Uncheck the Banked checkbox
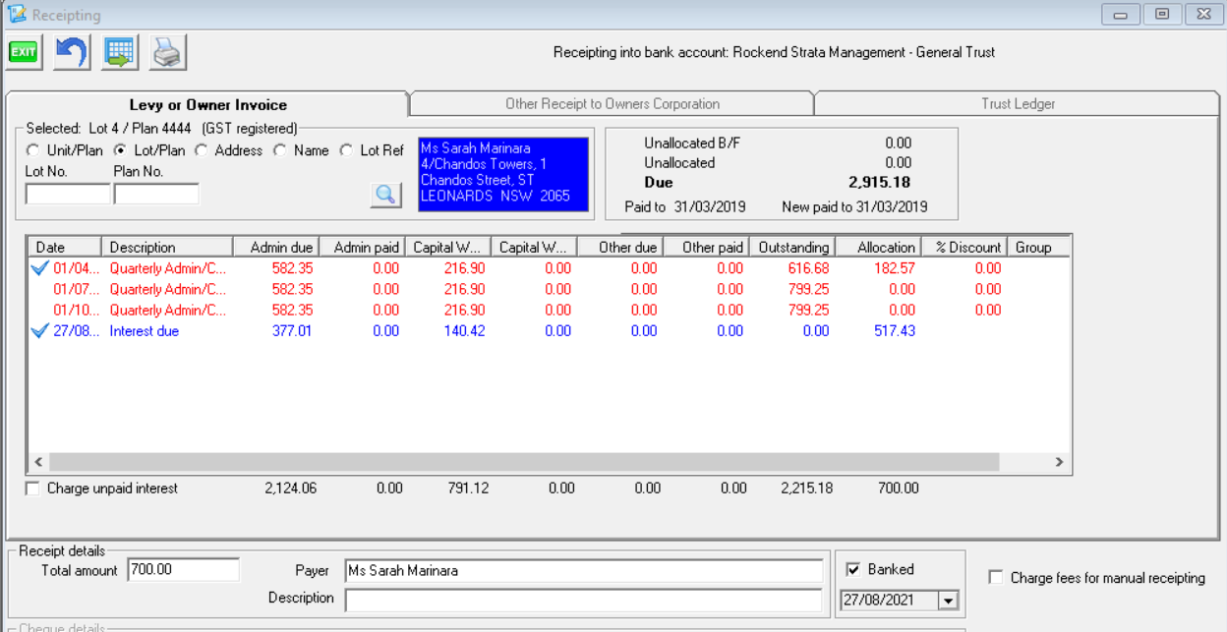The width and height of the screenshot is (1227, 632). pyautogui.click(x=852, y=569)
